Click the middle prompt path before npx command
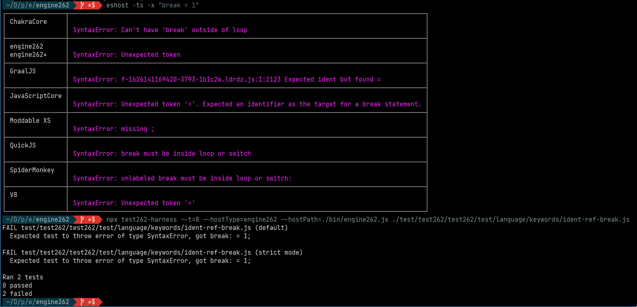The image size is (637, 307). [38, 220]
